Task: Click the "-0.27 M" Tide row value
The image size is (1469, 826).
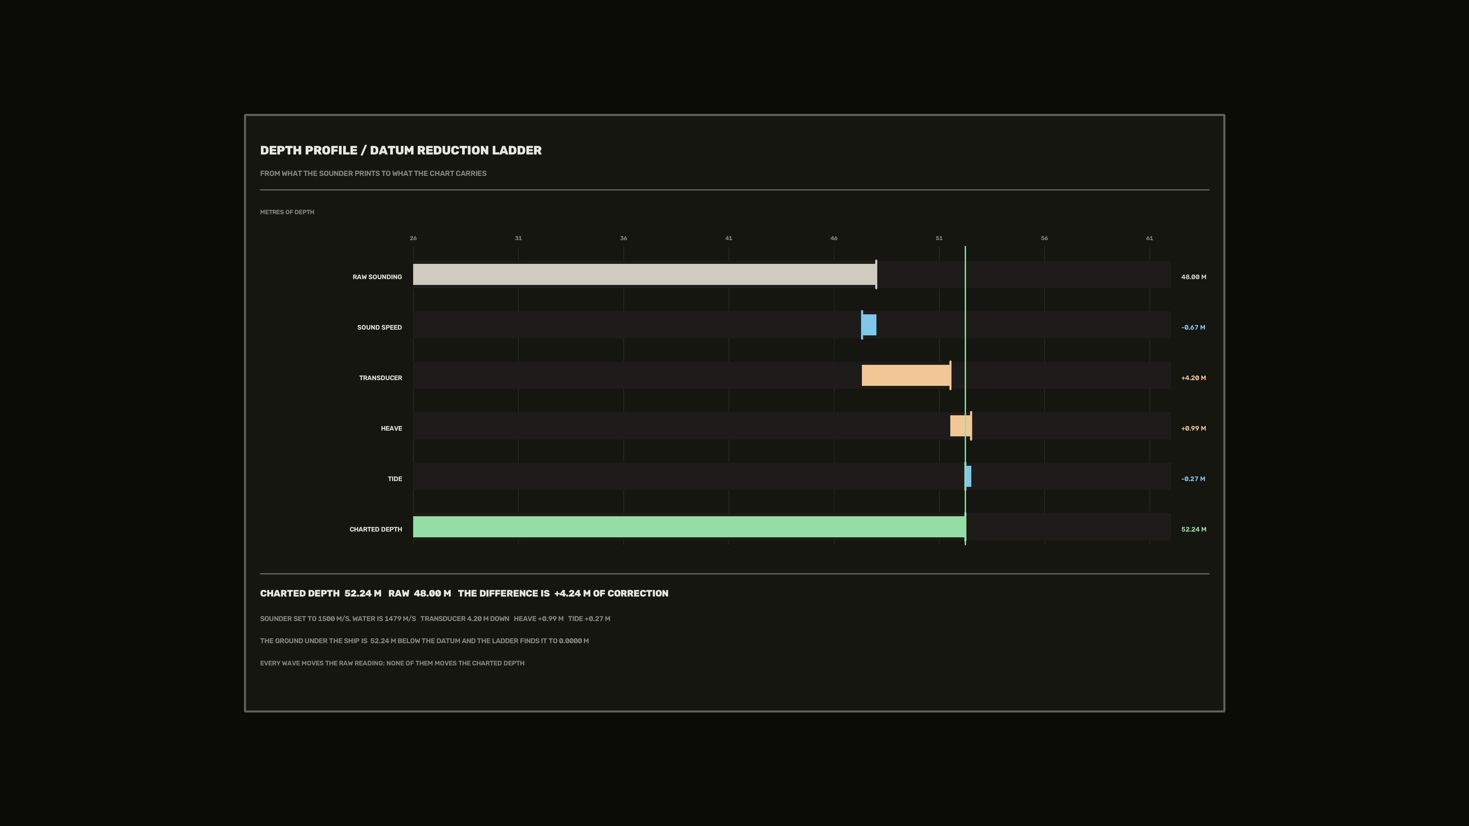Action: point(1193,479)
